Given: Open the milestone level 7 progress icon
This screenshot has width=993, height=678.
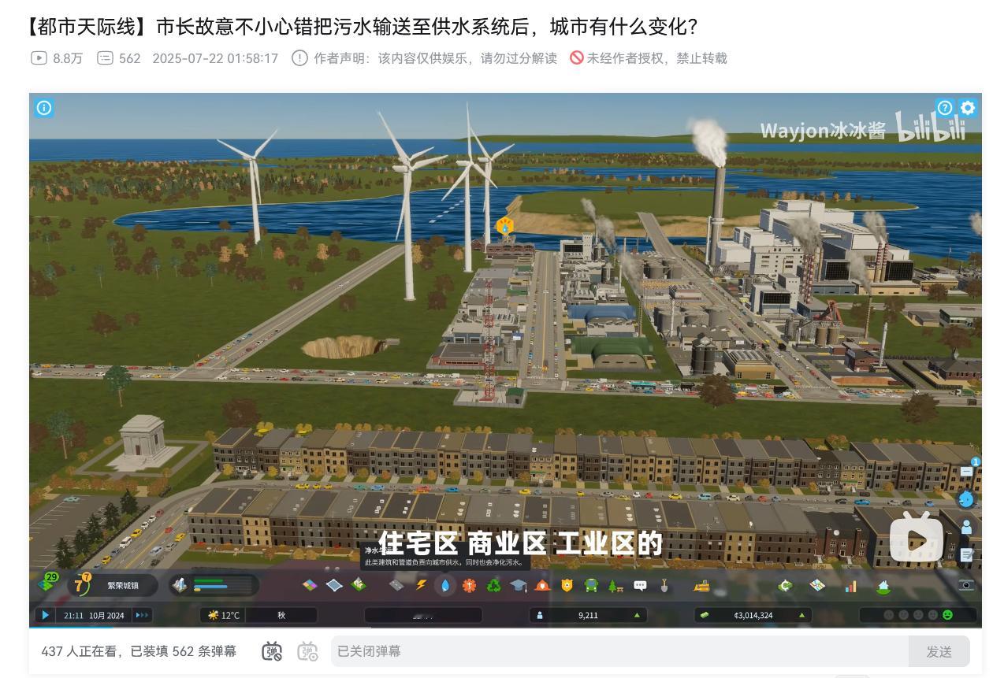Looking at the screenshot, I should point(82,584).
